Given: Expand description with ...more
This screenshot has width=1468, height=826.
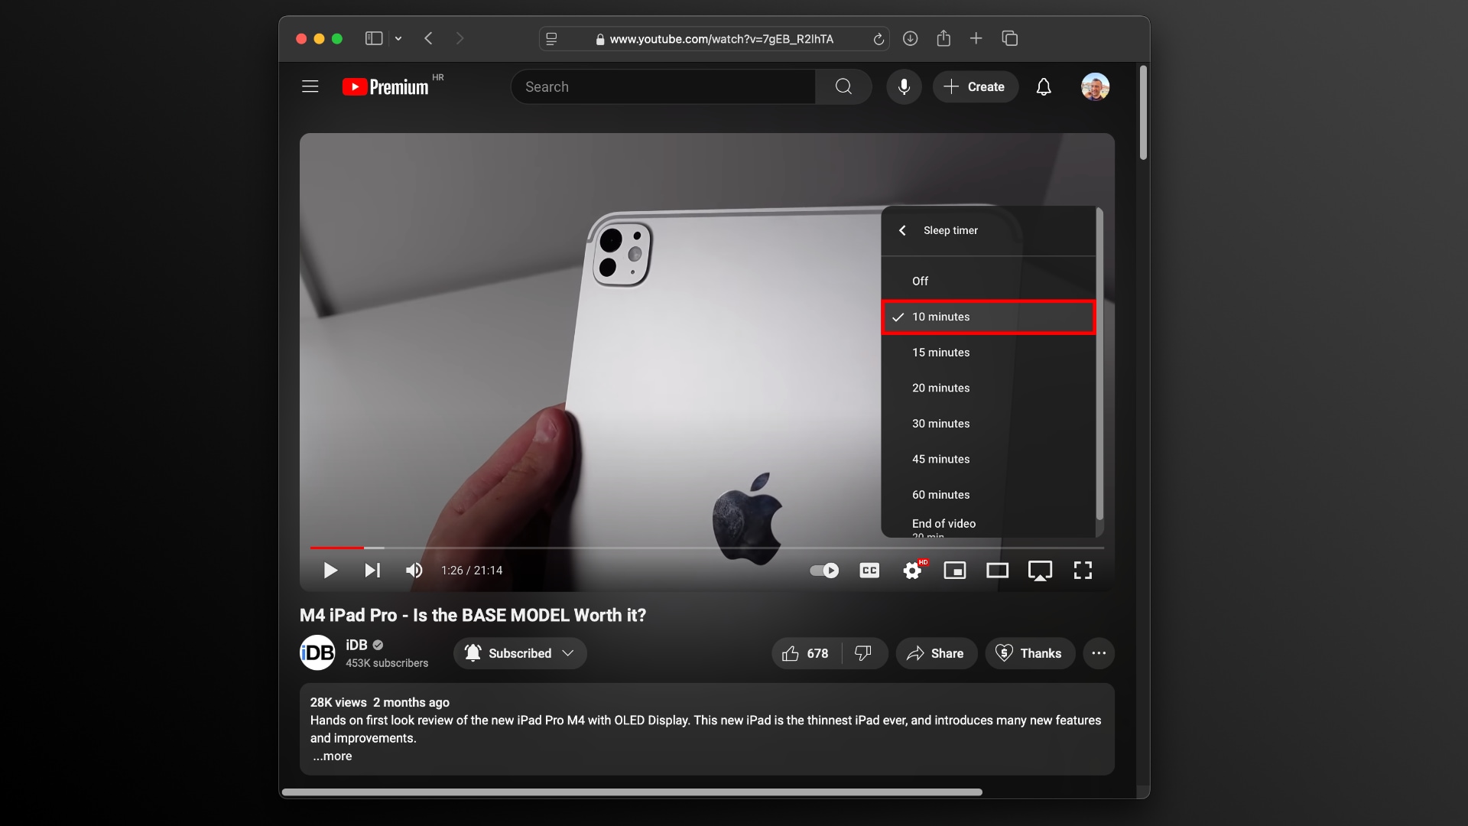Looking at the screenshot, I should pos(333,756).
